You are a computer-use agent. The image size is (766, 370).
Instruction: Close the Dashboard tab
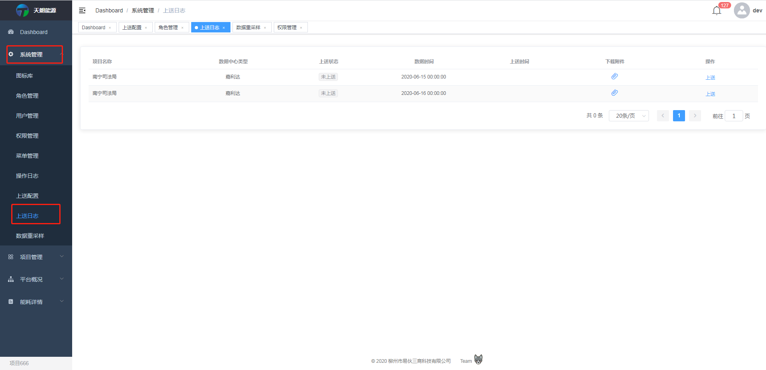(110, 28)
